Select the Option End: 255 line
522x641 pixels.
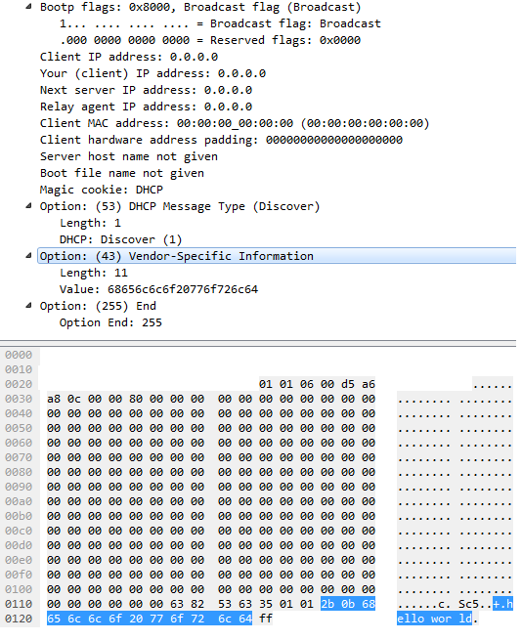[x=110, y=322]
